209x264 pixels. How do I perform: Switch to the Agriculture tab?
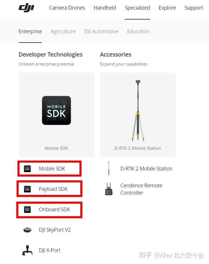coord(63,31)
